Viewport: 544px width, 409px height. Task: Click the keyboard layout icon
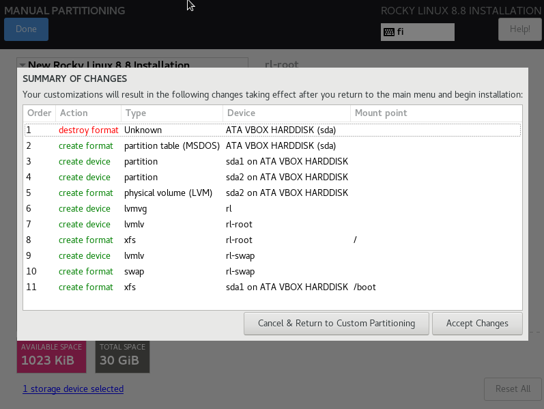pos(389,32)
